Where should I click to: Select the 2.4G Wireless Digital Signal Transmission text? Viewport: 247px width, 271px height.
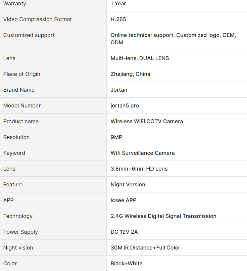pyautogui.click(x=163, y=216)
